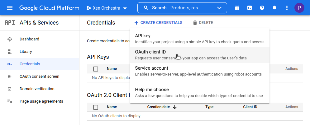Viewport: 310px width, 125px height.
Task: Open the Xen Orchestra project selector
Action: [x=106, y=8]
